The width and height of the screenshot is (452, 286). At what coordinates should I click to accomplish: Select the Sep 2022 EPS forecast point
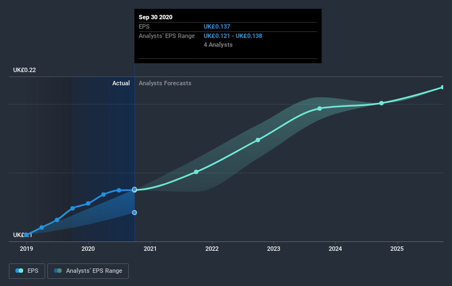pyautogui.click(x=258, y=140)
